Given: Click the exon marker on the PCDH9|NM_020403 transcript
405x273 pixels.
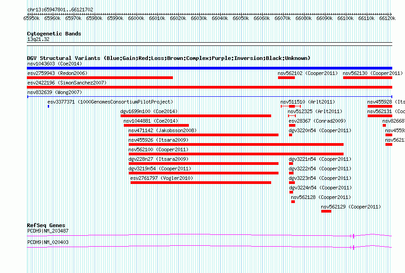Looking at the screenshot, I should pyautogui.click(x=353, y=248).
